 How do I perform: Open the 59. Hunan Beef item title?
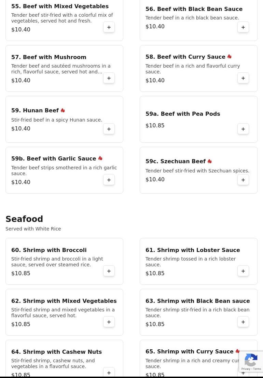pos(35,110)
